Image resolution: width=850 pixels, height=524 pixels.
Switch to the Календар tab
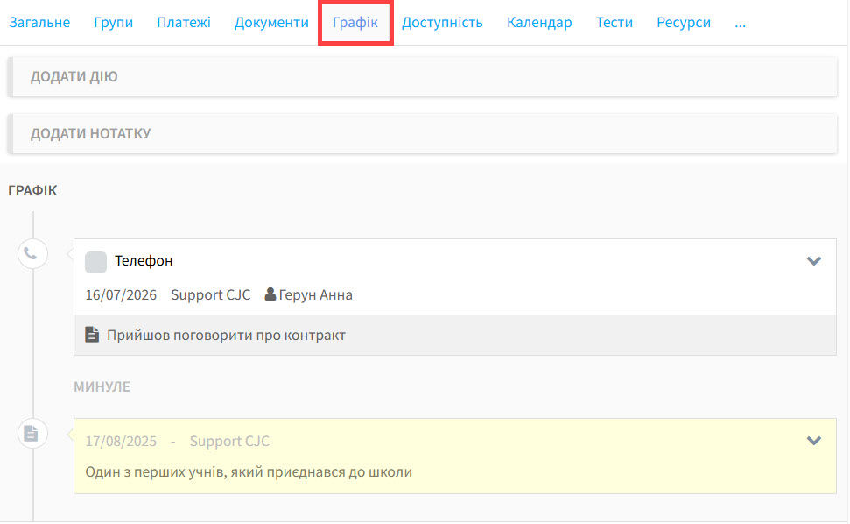tap(539, 22)
